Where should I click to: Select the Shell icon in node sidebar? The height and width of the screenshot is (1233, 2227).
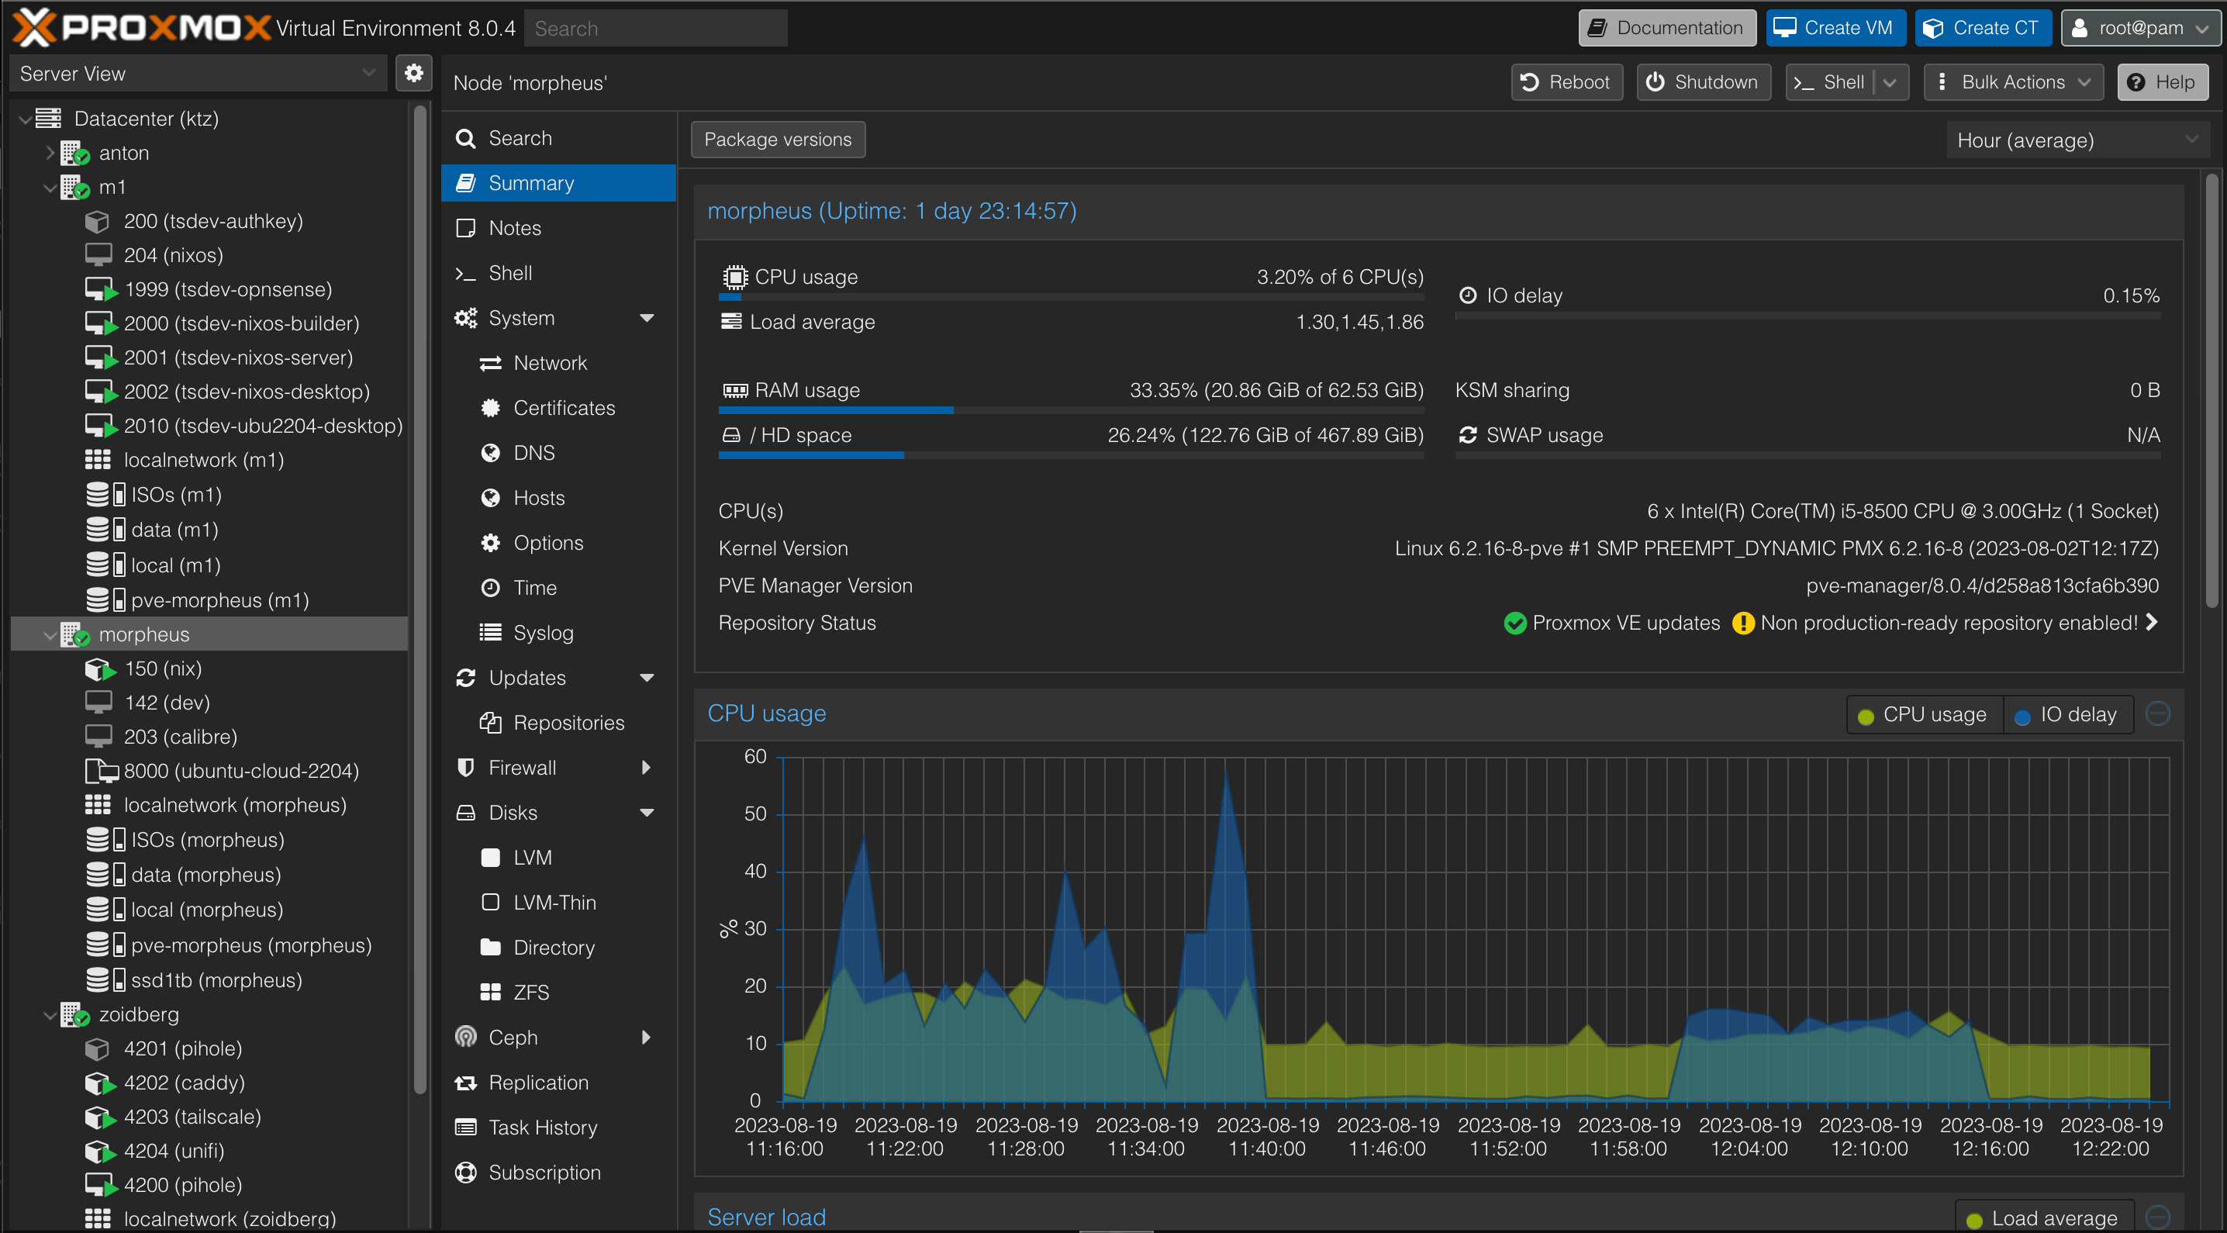(466, 272)
